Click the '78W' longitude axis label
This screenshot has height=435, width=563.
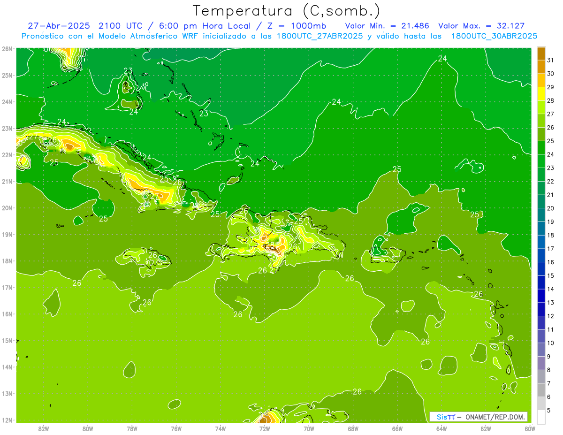[132, 428]
